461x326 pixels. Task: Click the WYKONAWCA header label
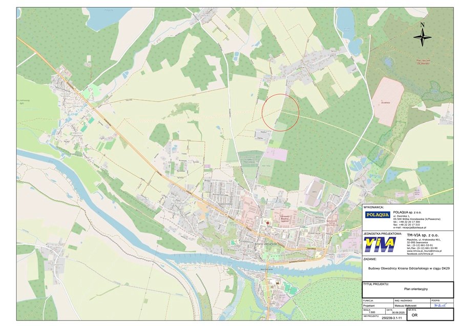coord(373,207)
